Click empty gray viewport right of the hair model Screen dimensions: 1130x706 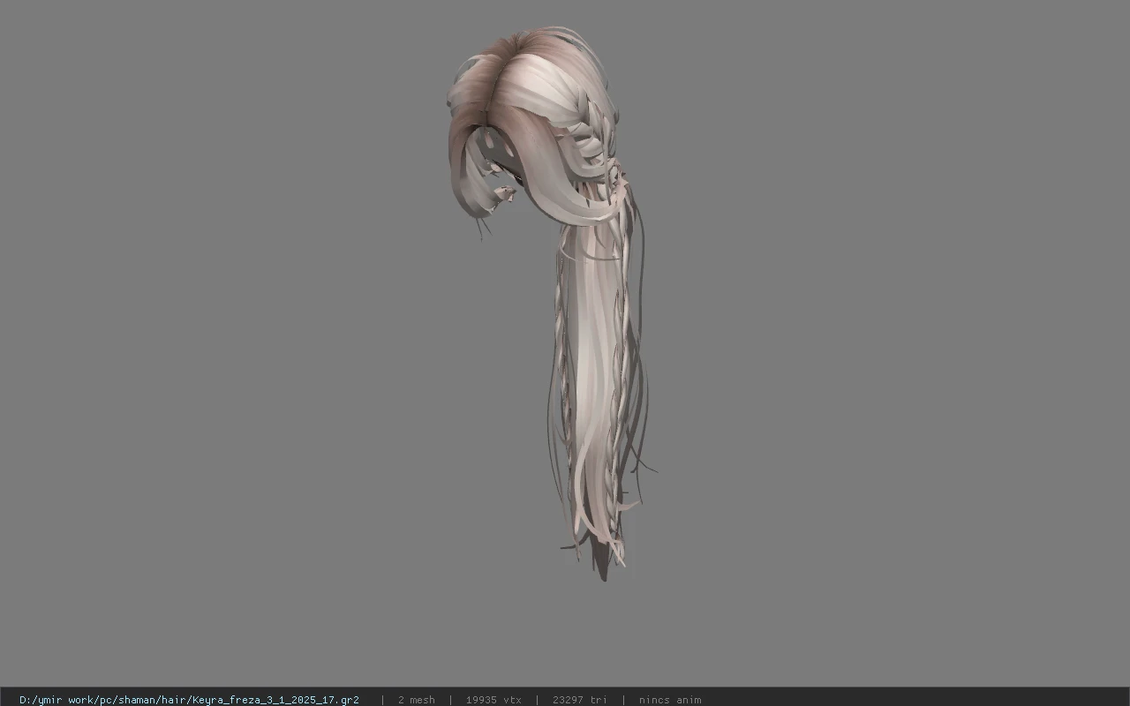coord(883,353)
